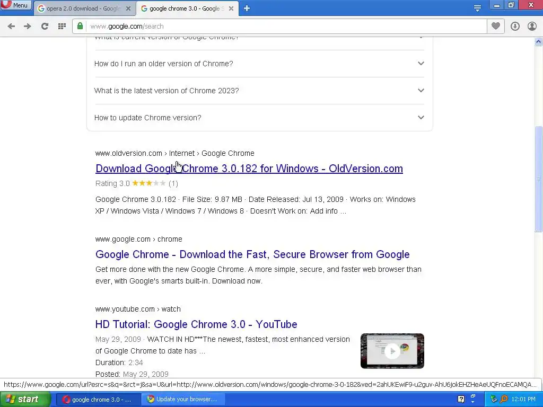Open the tab menu icon in title bar
Screen dimensions: 543x407
click(477, 8)
